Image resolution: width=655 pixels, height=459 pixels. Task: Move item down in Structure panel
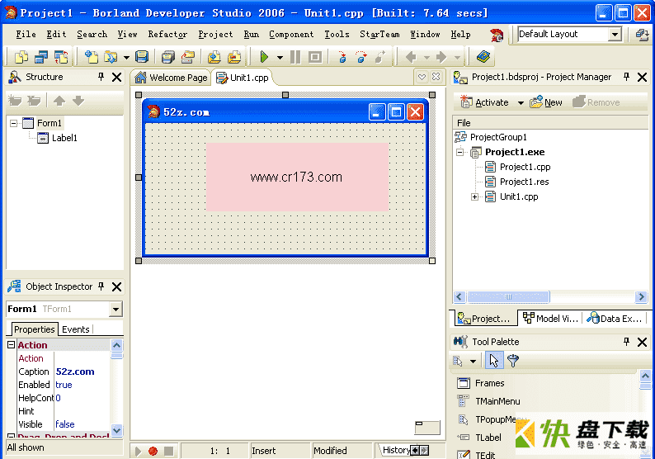[78, 101]
